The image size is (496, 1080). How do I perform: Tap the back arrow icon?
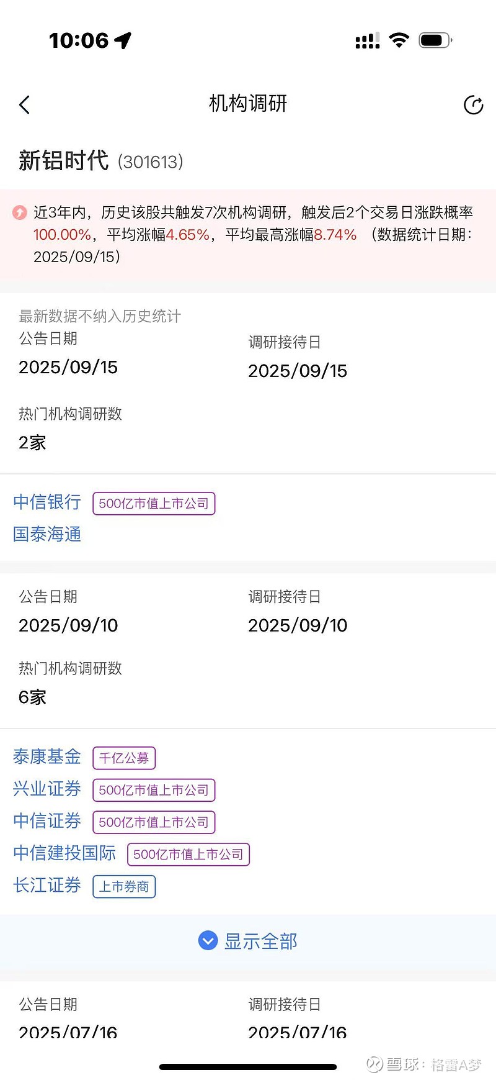pyautogui.click(x=25, y=105)
